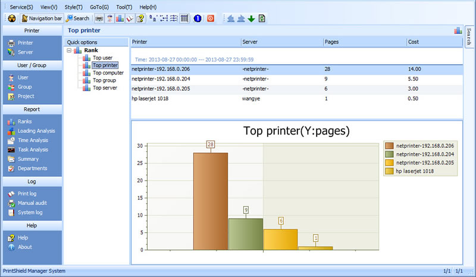Screen dimensions: 476x277
Task: Click the user figure toolbar icon
Action: coord(109,18)
